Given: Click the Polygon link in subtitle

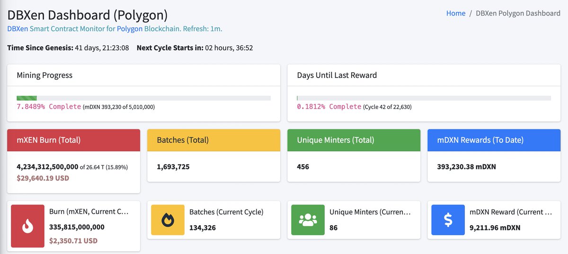Looking at the screenshot, I should click(130, 29).
